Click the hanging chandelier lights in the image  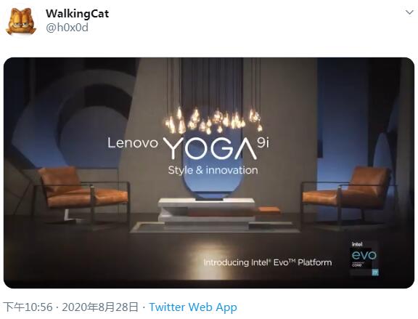click(213, 120)
